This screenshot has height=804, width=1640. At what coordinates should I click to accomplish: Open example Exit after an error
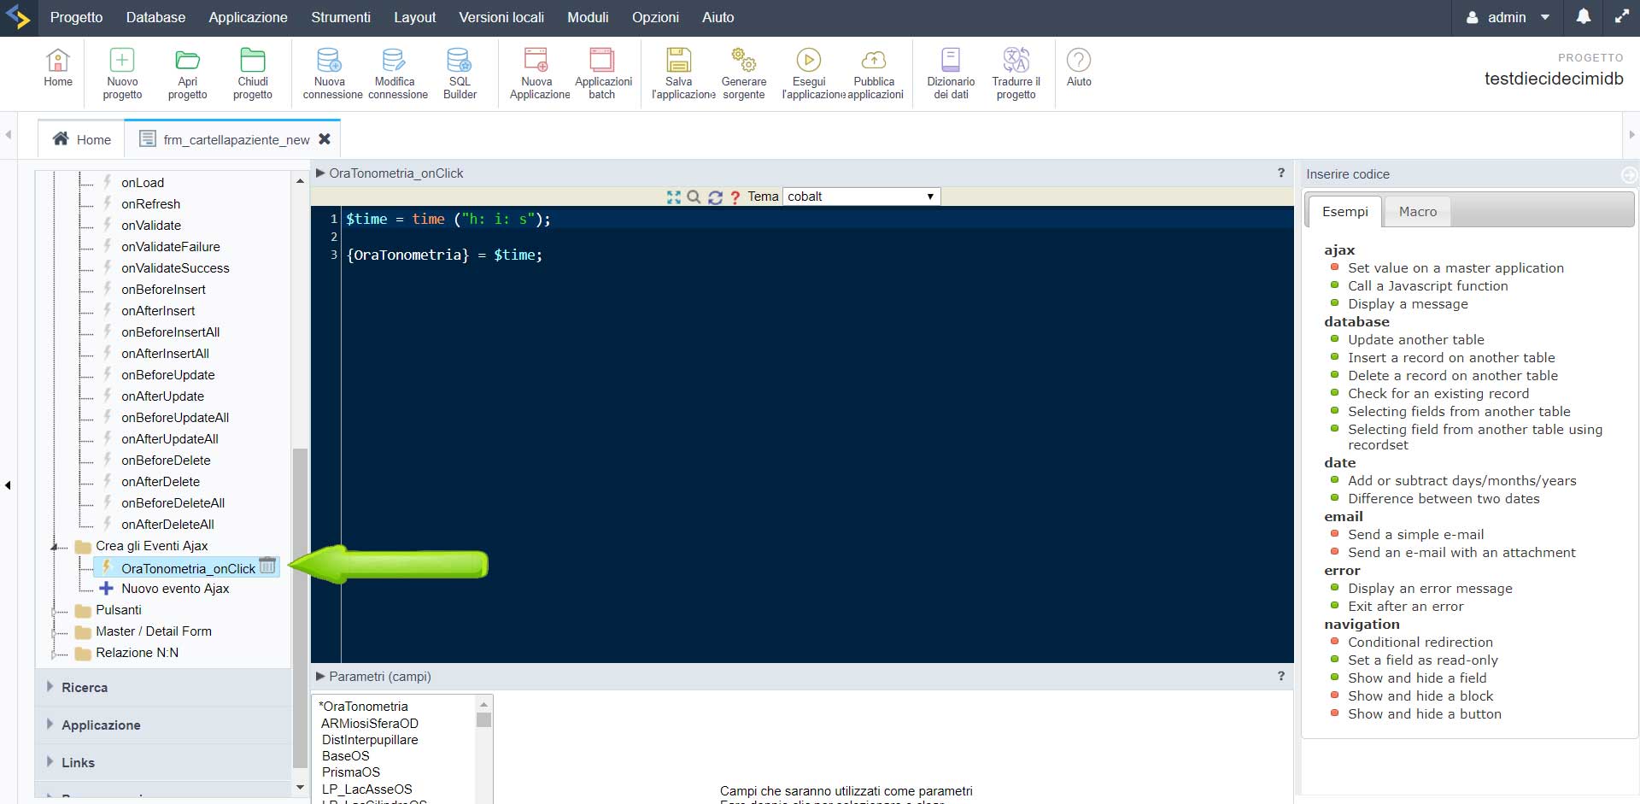(x=1405, y=606)
